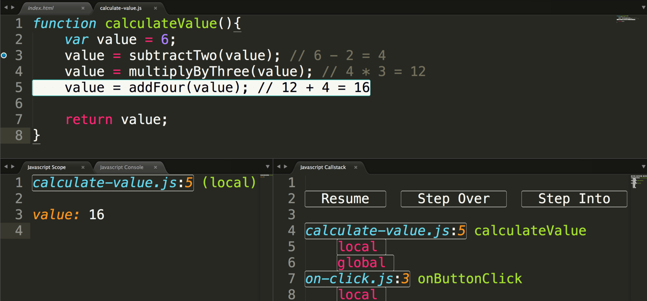Viewport: 647px width, 301px height.
Task: Open calculate-value.js:5 link in Scope panel
Action: pos(113,183)
